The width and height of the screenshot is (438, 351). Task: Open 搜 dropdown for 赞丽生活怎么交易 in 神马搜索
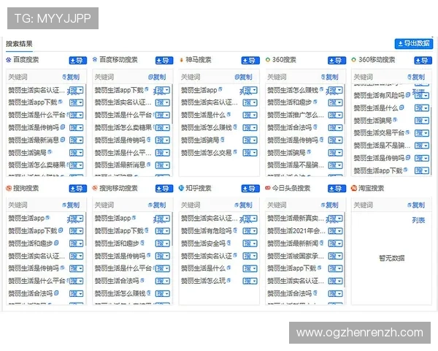click(250, 153)
